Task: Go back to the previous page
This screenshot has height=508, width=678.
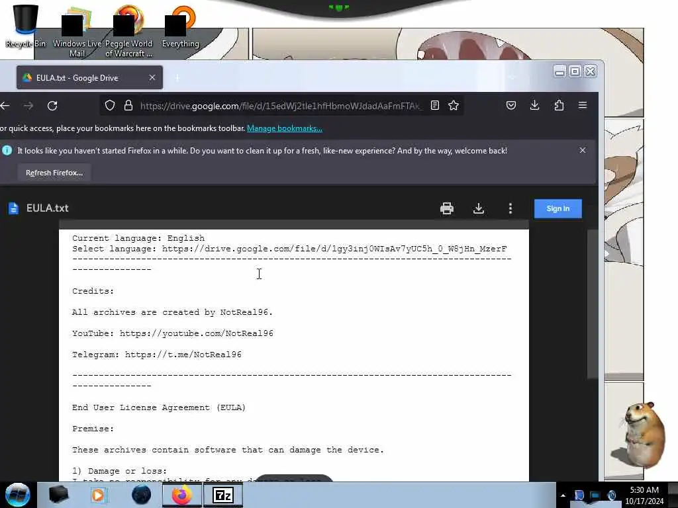Action: coord(5,106)
